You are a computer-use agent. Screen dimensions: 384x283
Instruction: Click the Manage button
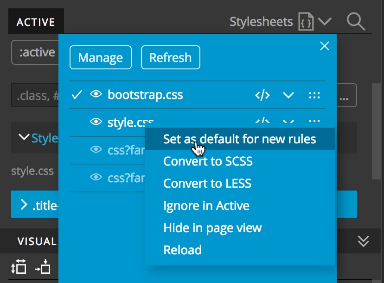tap(100, 58)
